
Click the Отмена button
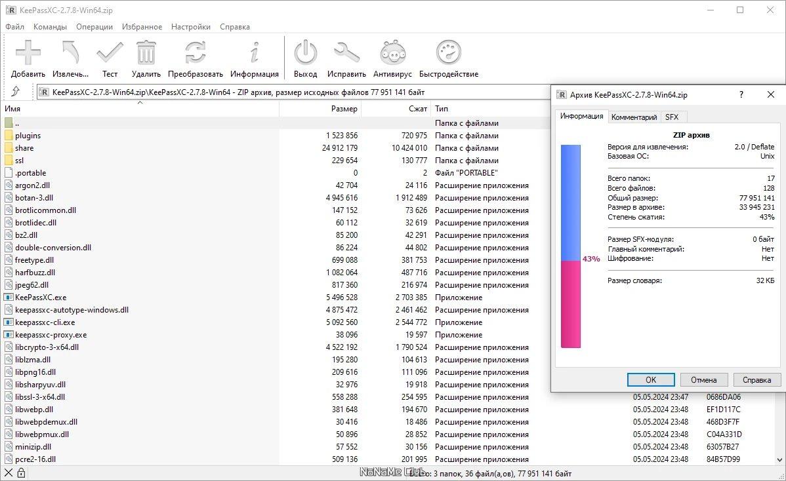(703, 379)
